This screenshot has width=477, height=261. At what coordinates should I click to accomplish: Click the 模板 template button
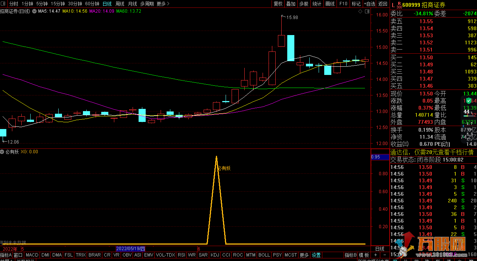click(x=364, y=255)
